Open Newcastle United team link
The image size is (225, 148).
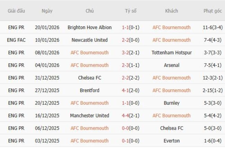tap(90, 40)
